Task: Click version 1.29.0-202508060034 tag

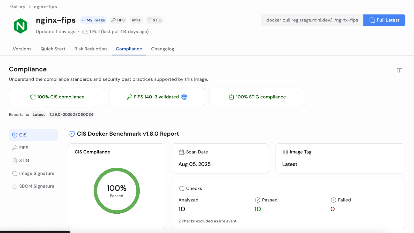Action: [72, 114]
